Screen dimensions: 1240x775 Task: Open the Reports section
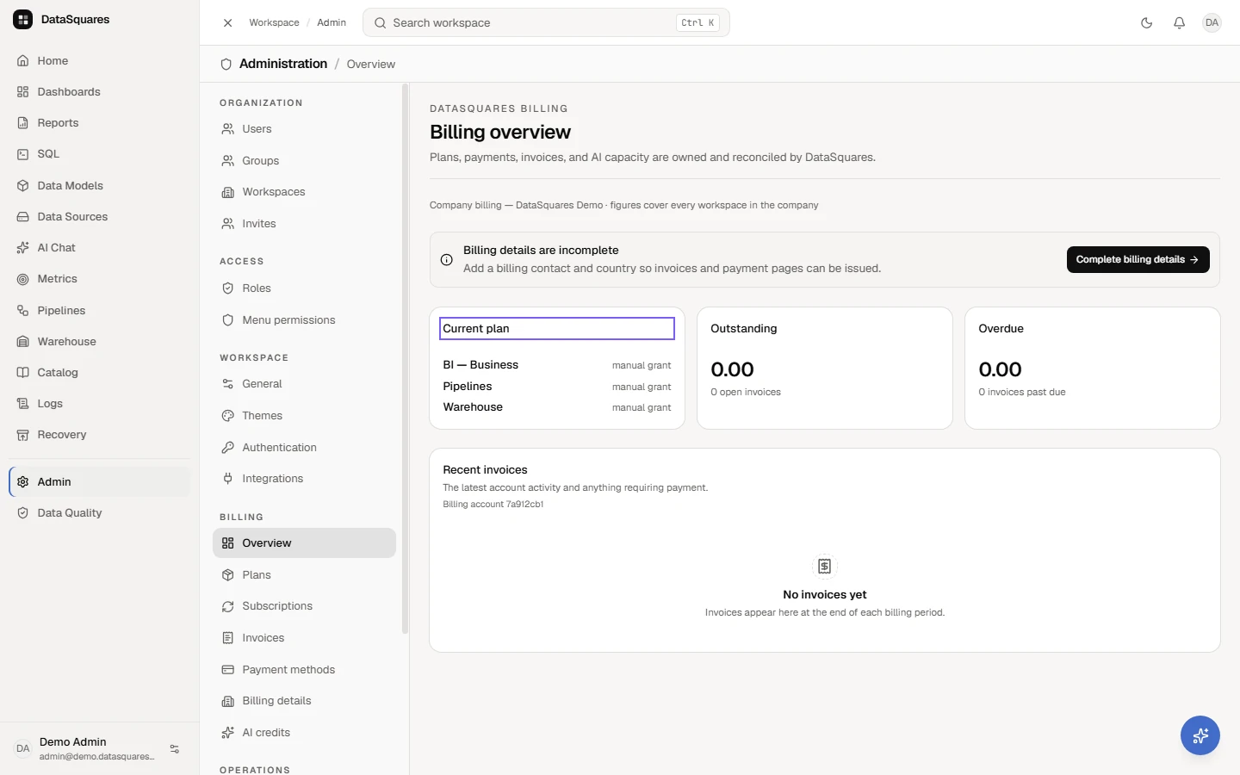click(99, 123)
